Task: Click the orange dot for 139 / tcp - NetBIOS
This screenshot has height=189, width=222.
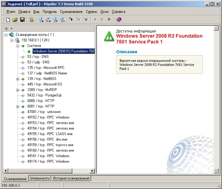Action: [23, 79]
